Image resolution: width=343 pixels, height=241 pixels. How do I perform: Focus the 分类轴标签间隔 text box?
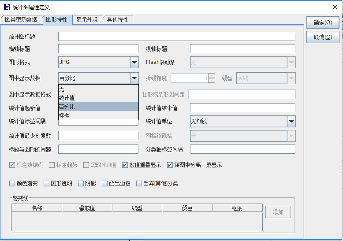pos(243,149)
